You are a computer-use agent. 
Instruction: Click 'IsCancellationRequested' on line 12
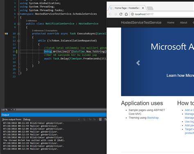[x=78, y=40]
